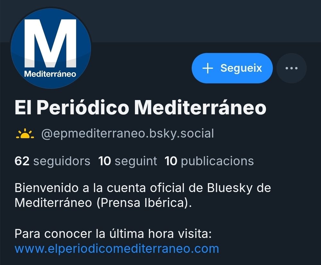This screenshot has height=265, width=321.
Task: Click the Bienvenido bio text line
Action: click(143, 188)
